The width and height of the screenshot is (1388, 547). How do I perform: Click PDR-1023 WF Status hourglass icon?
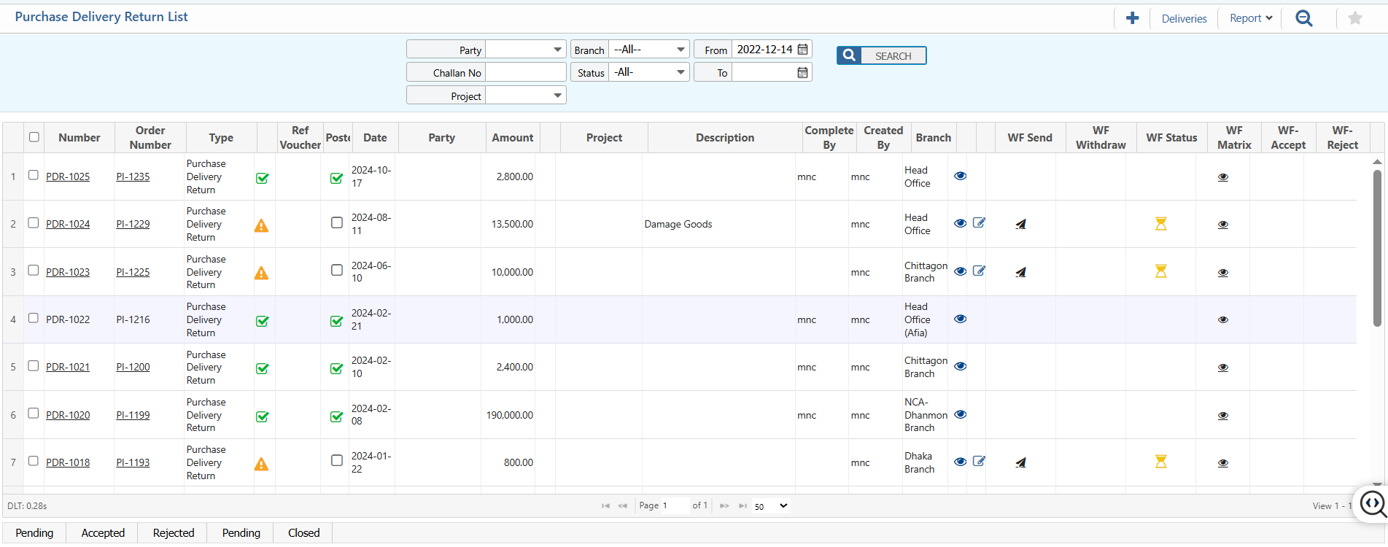pyautogui.click(x=1161, y=271)
